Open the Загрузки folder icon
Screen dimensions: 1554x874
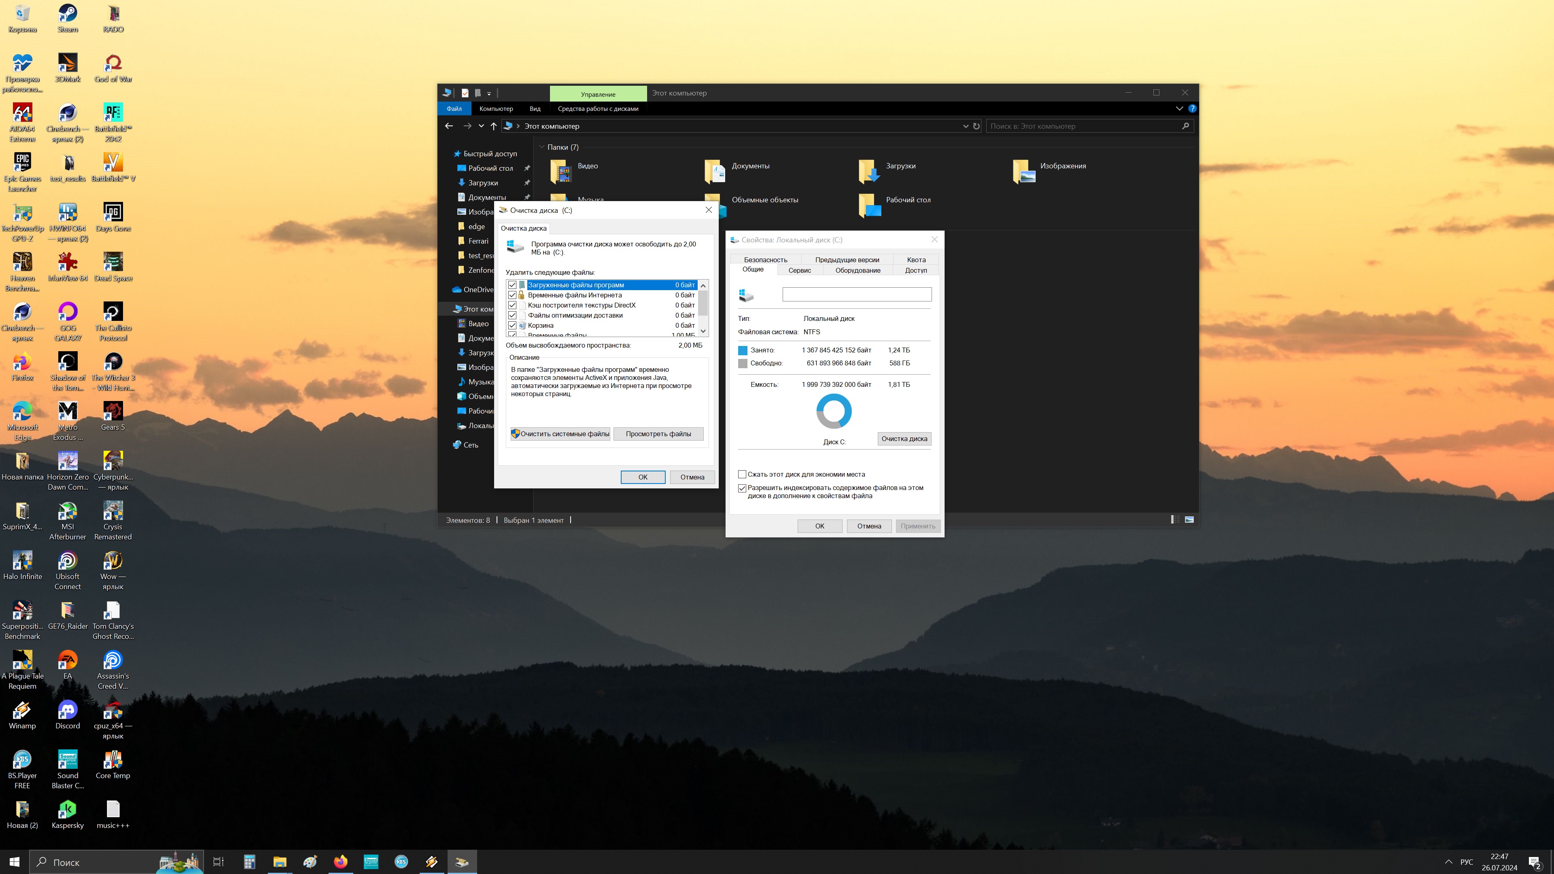pos(869,171)
